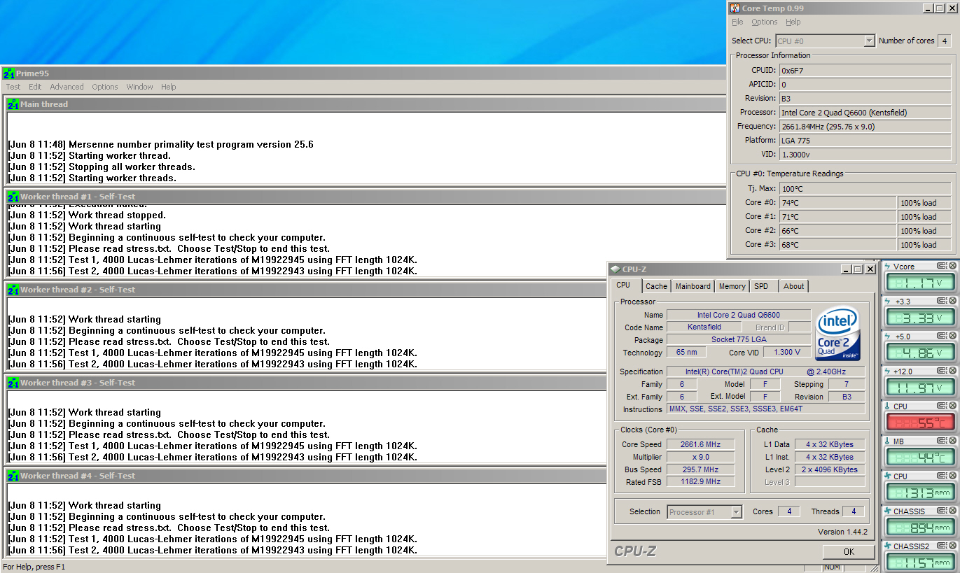Open the Window menu in Prime95
The width and height of the screenshot is (960, 573).
tap(139, 87)
